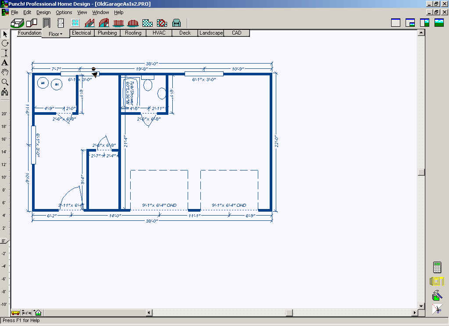Show 2D plan with small 3D inset

coord(410,23)
